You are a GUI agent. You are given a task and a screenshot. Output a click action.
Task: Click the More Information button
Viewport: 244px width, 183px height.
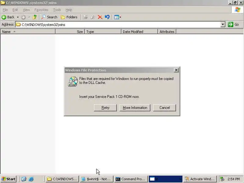pos(135,108)
